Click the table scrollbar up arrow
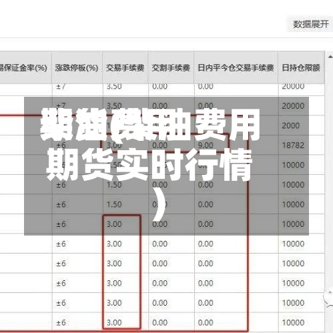 [x=330, y=57]
